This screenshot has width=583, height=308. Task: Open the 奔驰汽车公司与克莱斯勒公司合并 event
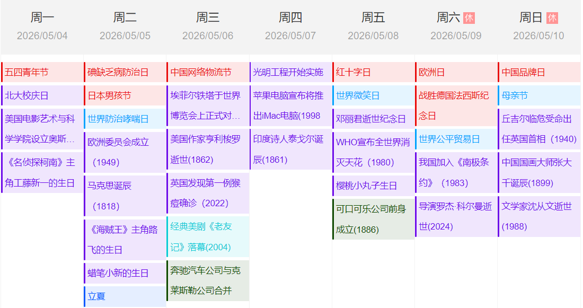[x=208, y=280]
